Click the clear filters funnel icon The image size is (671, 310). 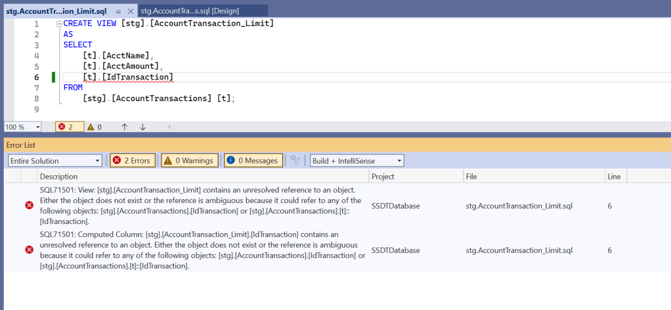click(x=295, y=161)
